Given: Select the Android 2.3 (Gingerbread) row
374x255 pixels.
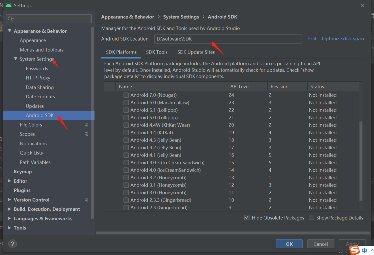Looking at the screenshot, I should click(x=232, y=207).
